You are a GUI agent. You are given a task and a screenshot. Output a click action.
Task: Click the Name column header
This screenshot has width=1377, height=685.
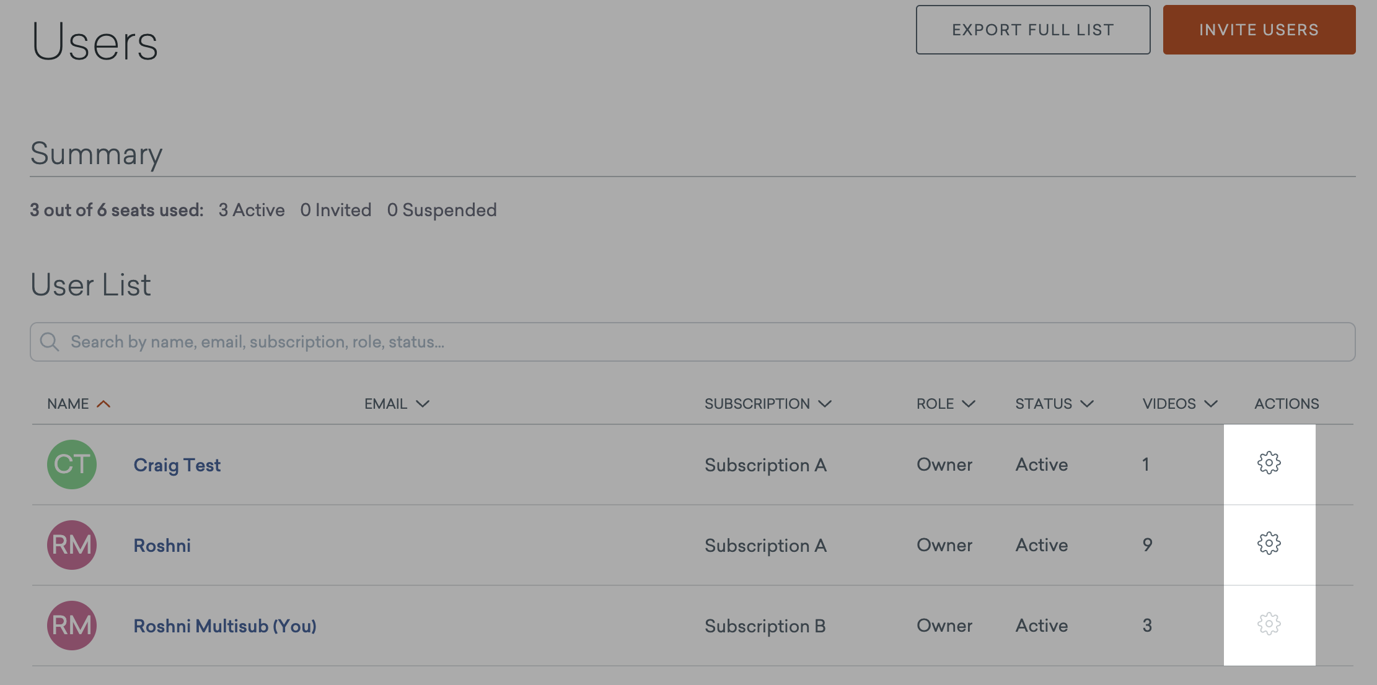(x=68, y=404)
